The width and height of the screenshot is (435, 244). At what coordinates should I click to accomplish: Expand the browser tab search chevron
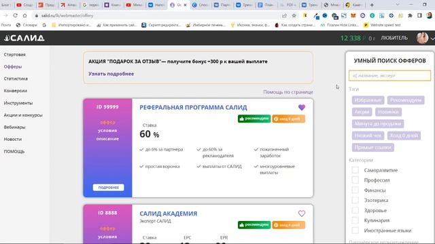point(397,5)
